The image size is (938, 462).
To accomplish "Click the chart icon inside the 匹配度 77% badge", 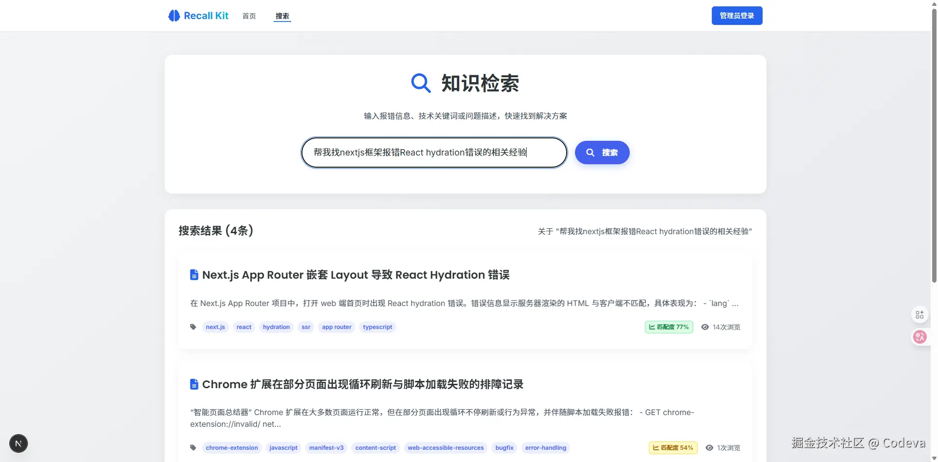I will click(x=652, y=327).
